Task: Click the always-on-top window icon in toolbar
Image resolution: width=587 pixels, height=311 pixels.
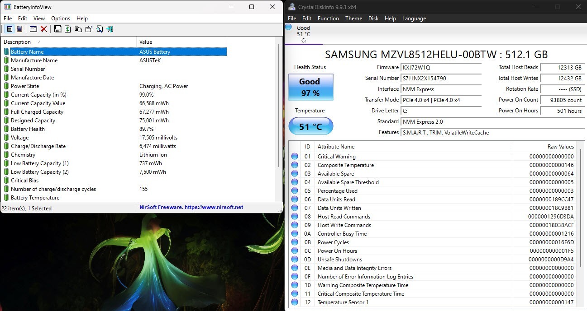Action: click(33, 29)
